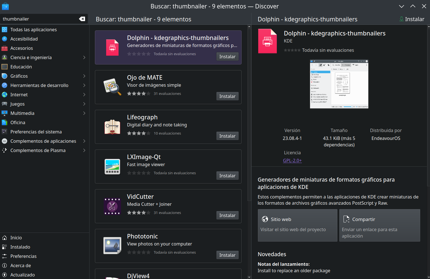
Task: Expand Complementos de aplicaciones arrow
Action: (84, 141)
